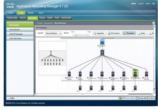Go to the Global subtab
Screen dimensions: 158x110
pyautogui.click(x=50, y=18)
